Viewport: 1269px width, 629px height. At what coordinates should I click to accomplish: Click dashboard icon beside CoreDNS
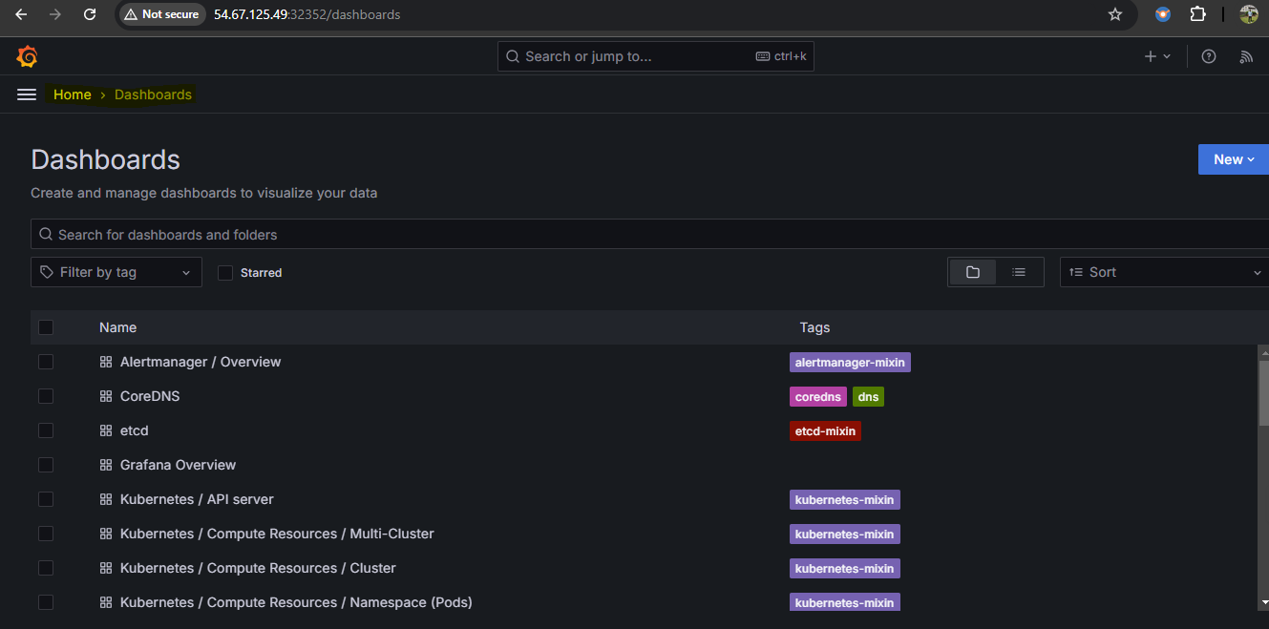point(106,396)
